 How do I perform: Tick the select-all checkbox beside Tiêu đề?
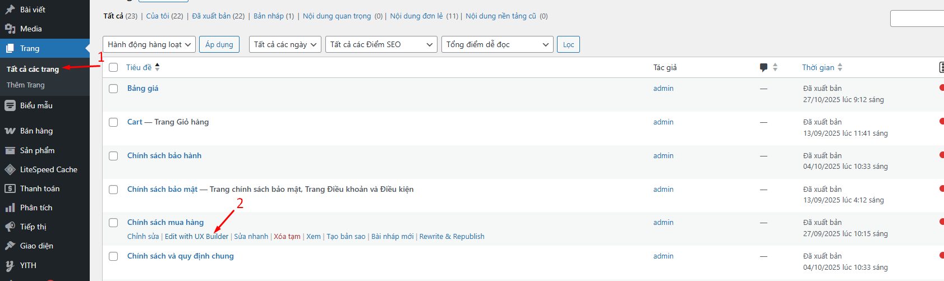pos(113,67)
